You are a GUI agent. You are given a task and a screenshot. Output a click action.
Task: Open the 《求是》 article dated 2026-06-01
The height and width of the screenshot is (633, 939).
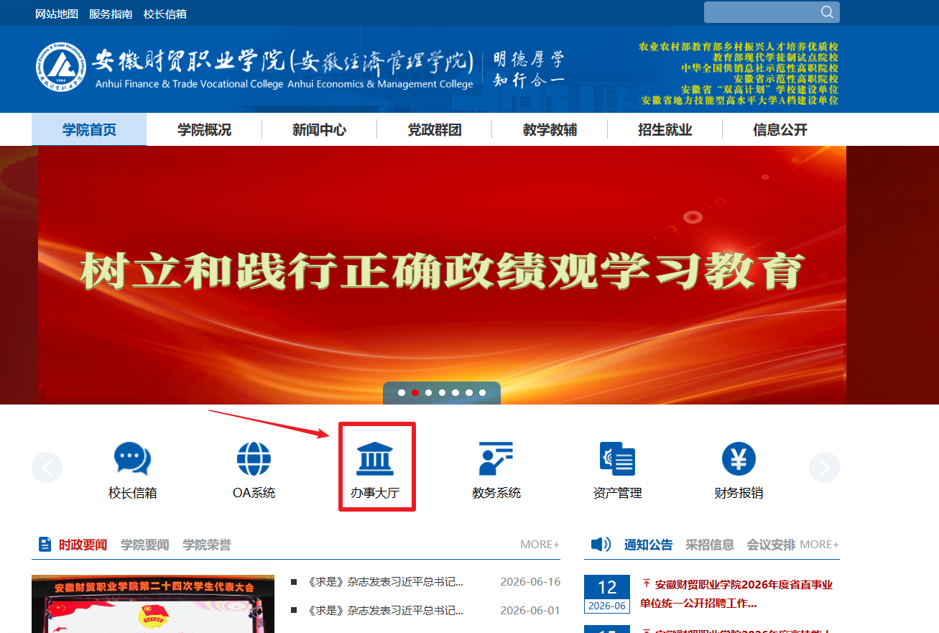[385, 611]
